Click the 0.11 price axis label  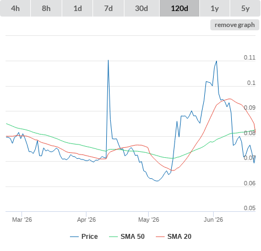point(249,57)
